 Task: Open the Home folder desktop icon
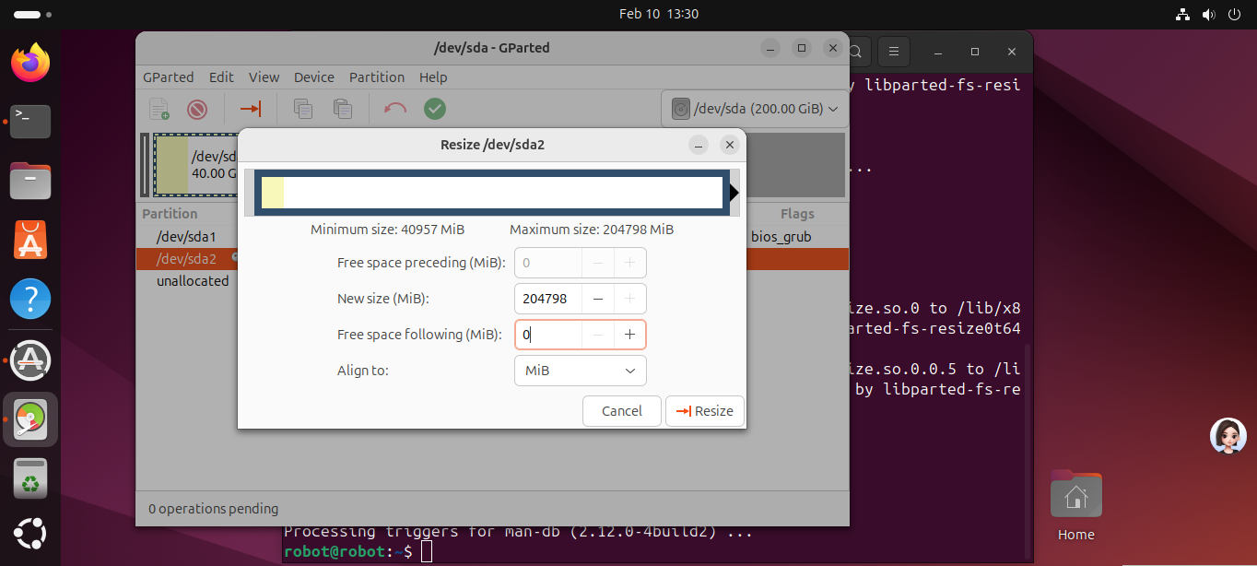(x=1076, y=505)
